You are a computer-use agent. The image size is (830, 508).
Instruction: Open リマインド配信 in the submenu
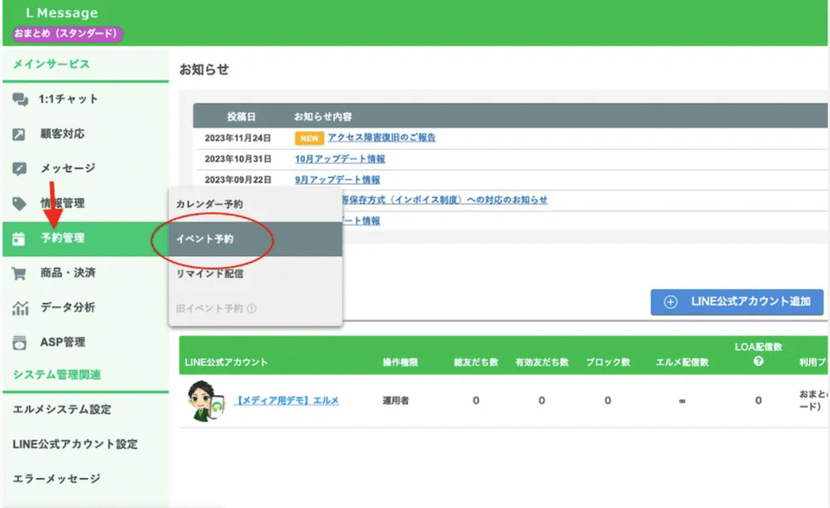(209, 274)
